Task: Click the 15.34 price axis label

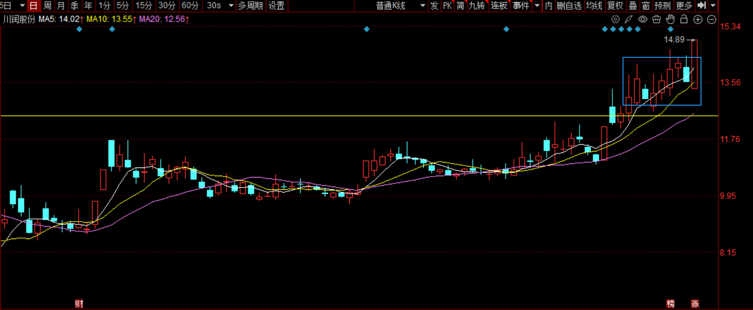Action: [730, 26]
